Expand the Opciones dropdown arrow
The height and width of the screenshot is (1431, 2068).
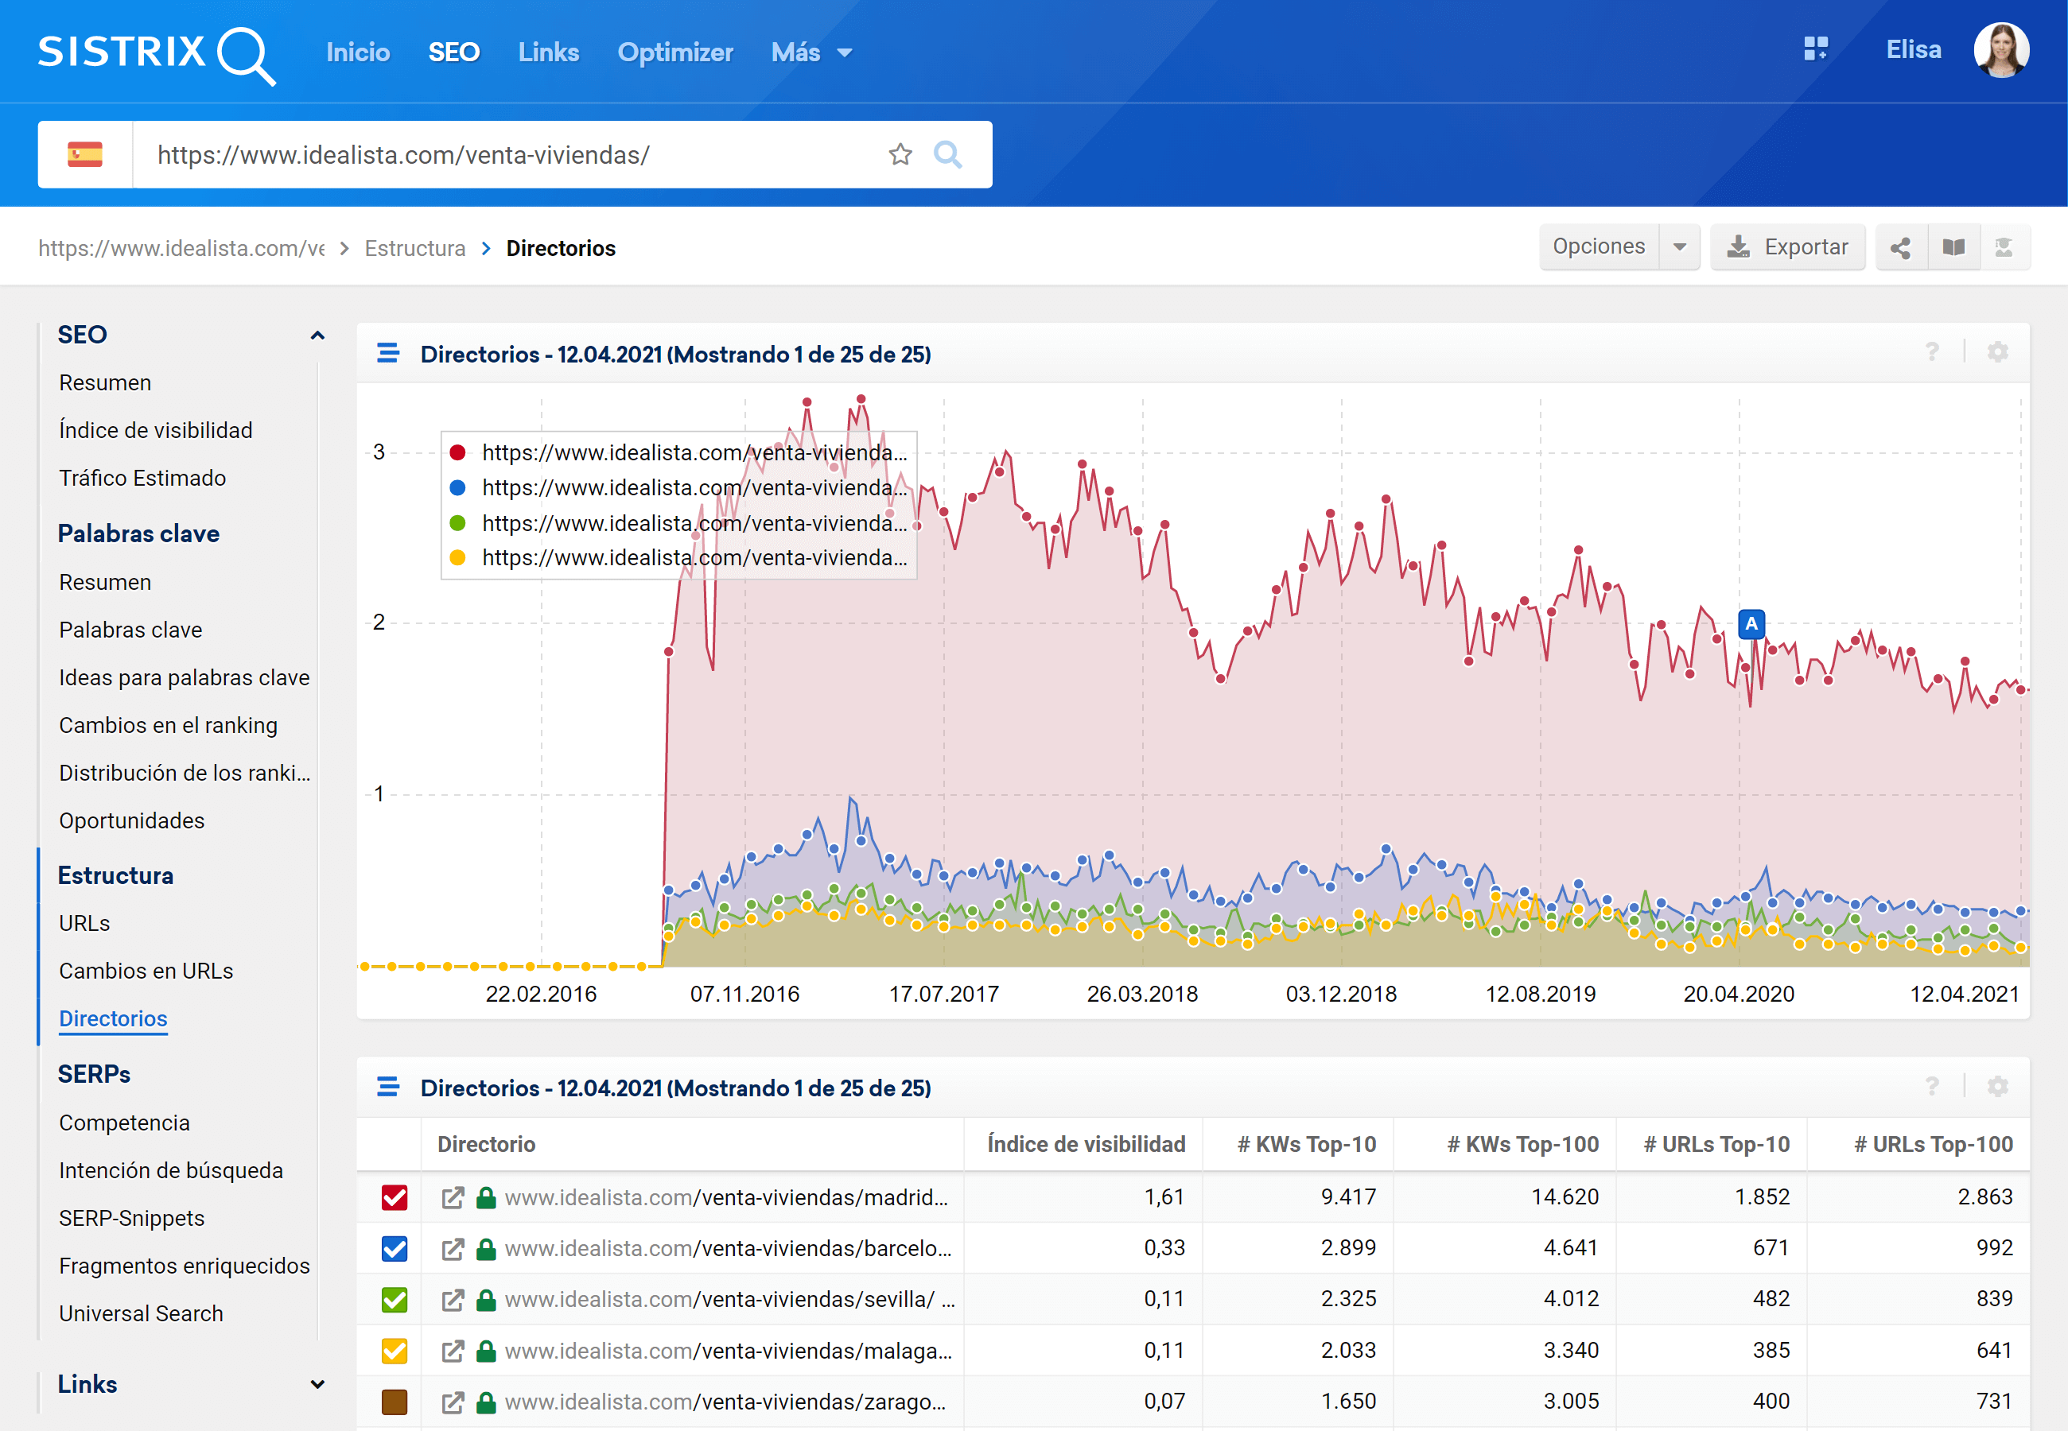(x=1679, y=247)
